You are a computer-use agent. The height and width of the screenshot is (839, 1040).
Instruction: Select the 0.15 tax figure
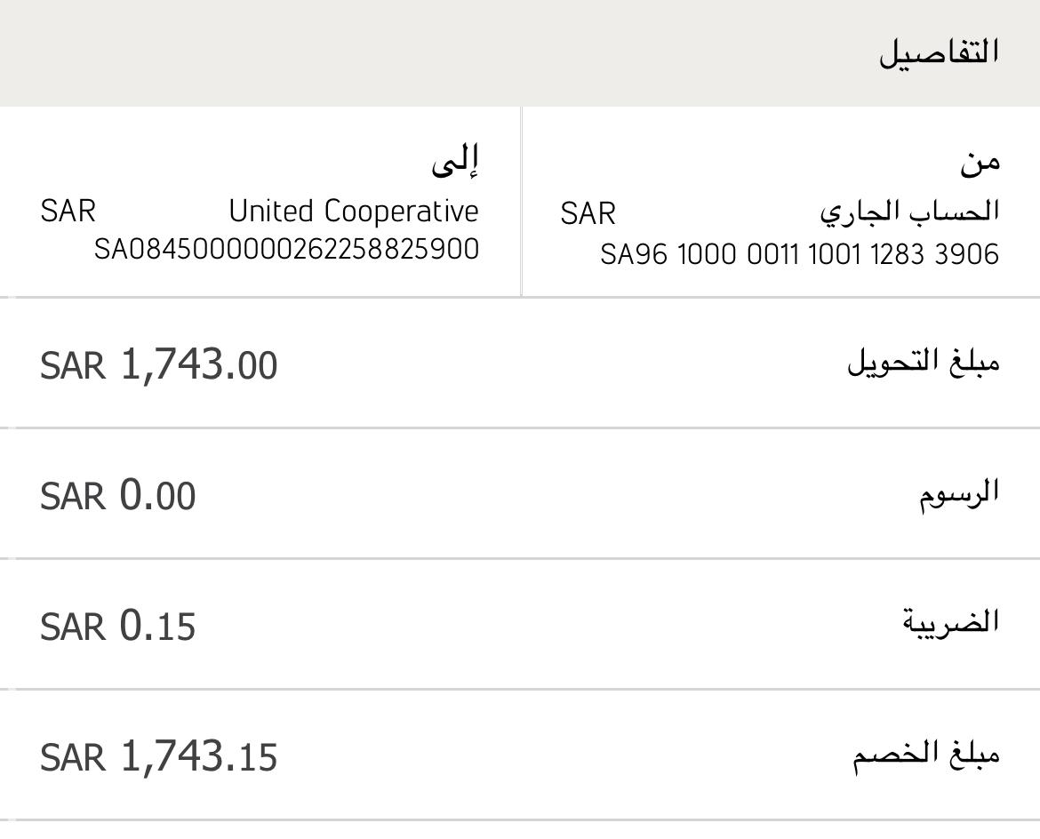(x=157, y=626)
